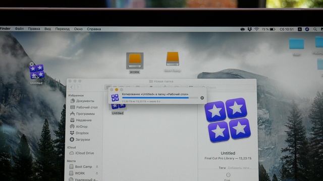Screen dimensions: 323x181
Task: Open Dropbox folder in Finder sidebar
Action: (x=79, y=133)
